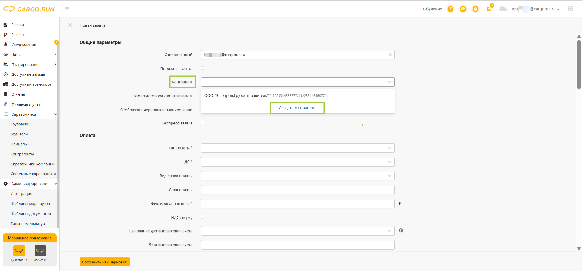The image size is (582, 271).
Task: Click the Дата выставления счета field
Action: pos(298,245)
